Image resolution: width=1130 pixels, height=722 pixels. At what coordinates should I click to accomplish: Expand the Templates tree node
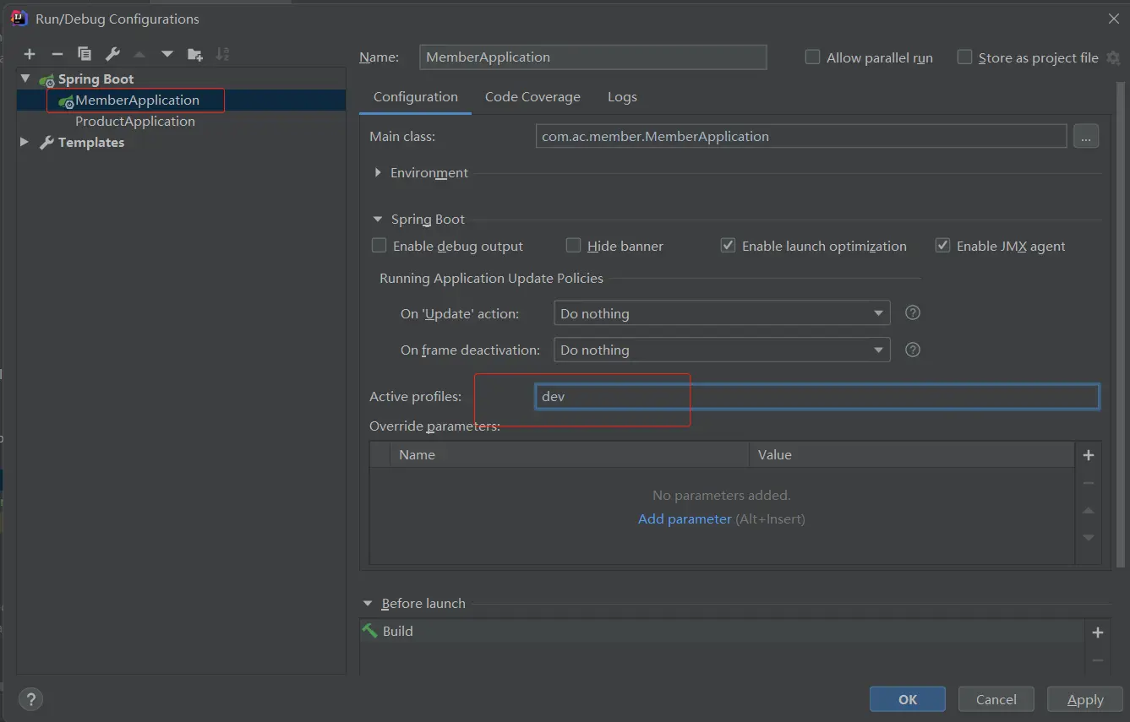25,142
